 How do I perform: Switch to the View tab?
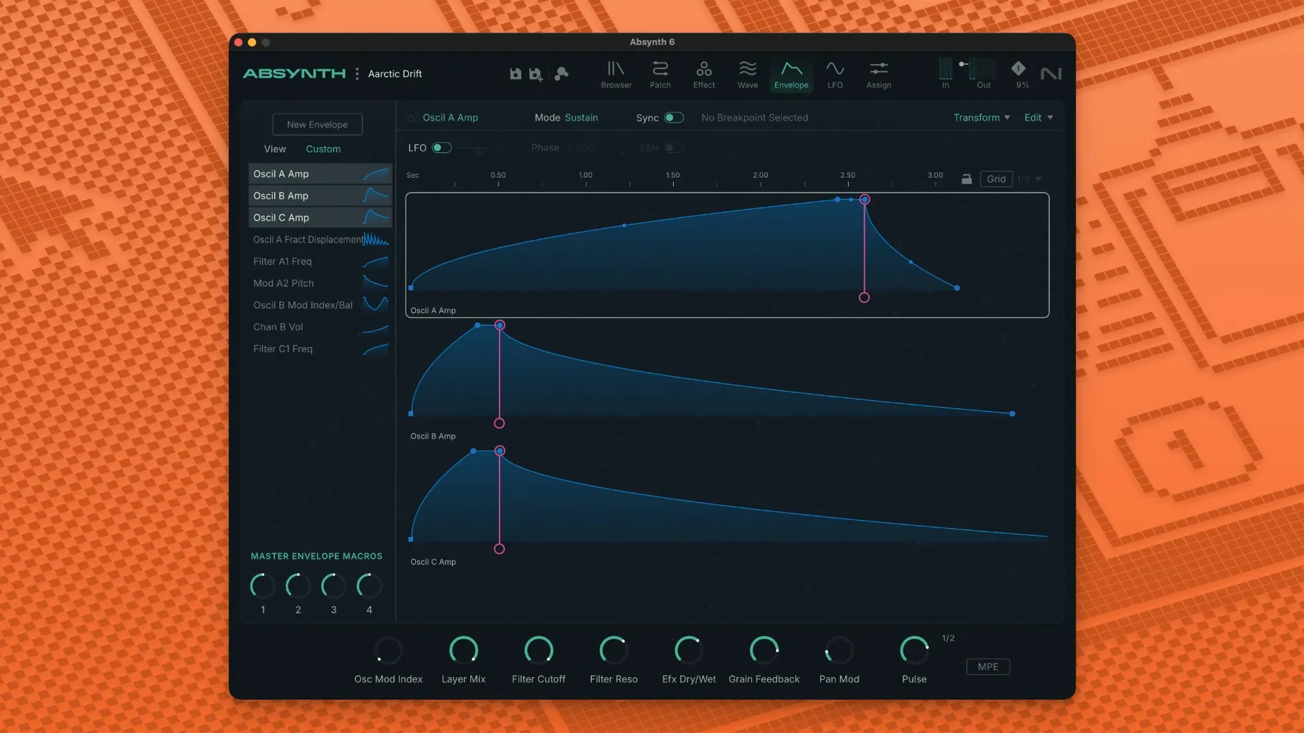pyautogui.click(x=274, y=149)
